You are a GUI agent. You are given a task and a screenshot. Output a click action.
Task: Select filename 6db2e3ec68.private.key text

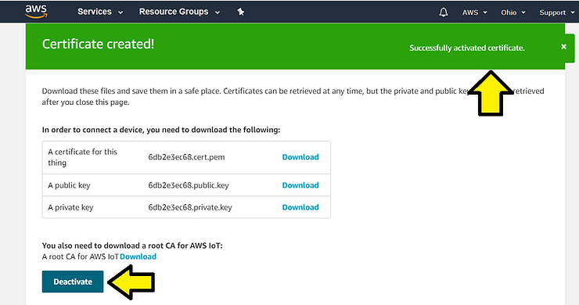tap(190, 207)
